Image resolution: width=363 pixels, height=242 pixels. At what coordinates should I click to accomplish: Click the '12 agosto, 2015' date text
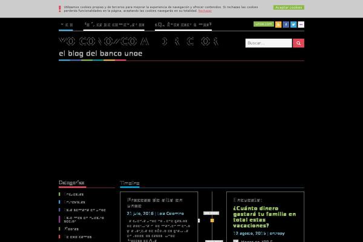click(249, 234)
